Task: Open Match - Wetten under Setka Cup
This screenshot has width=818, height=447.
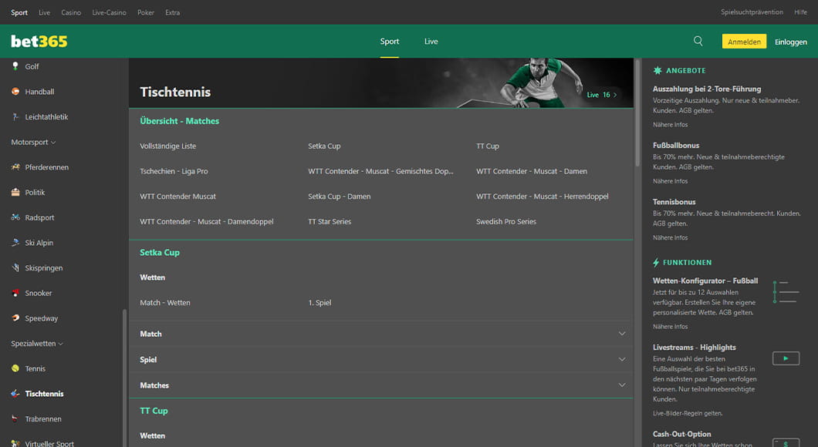Action: tap(165, 303)
